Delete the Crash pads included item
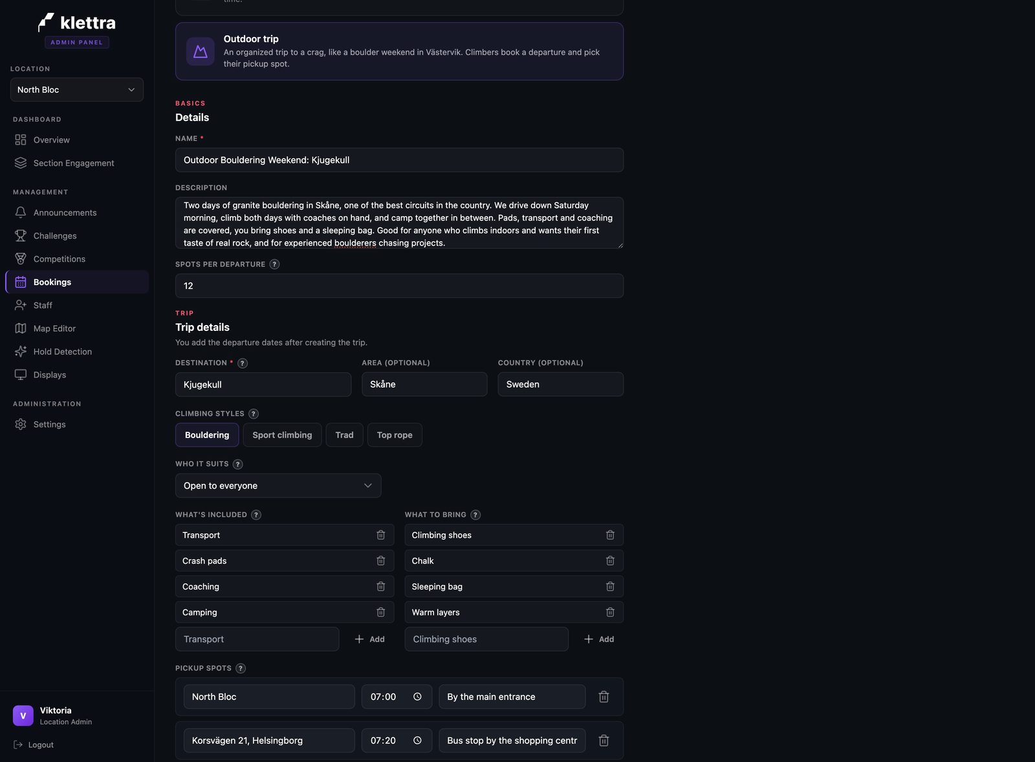Screen dimensions: 1035x762 [381, 561]
